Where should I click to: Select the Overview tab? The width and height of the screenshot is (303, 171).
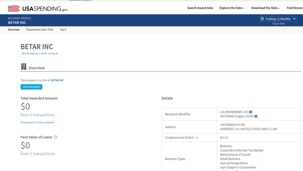14,30
